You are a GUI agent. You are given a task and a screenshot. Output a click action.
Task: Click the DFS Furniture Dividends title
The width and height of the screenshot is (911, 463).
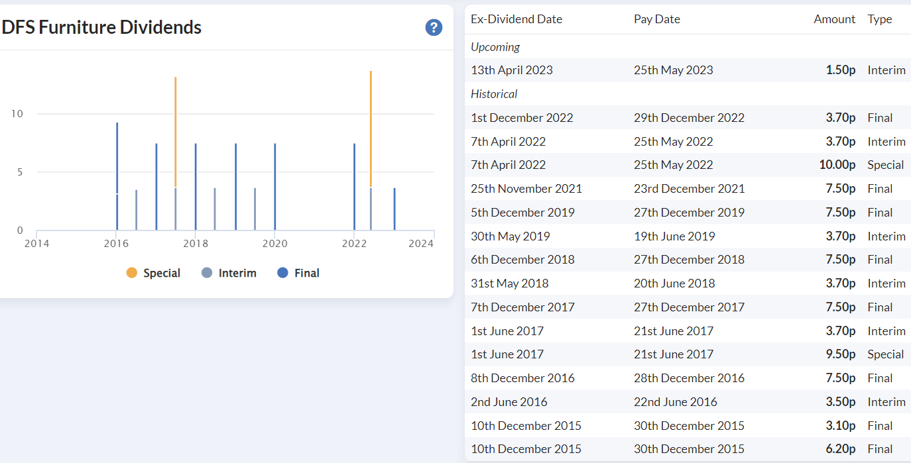coord(102,27)
